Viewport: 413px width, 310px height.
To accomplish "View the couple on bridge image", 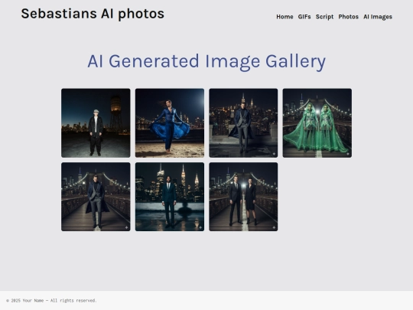I will [x=243, y=197].
